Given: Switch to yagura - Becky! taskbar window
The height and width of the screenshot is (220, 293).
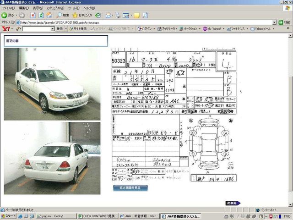Looking at the screenshot, I should (x=56, y=216).
